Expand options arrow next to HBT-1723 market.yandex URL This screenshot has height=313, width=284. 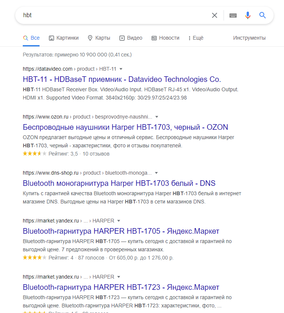(x=119, y=277)
